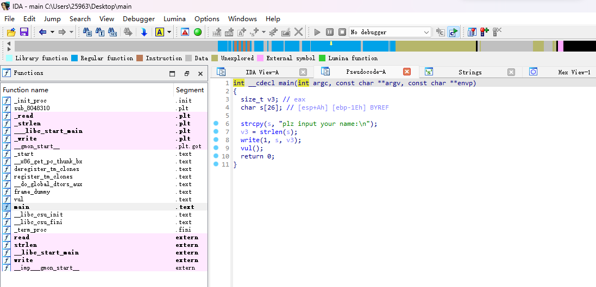Toggle breakpoint dot on line 10

pos(216,156)
